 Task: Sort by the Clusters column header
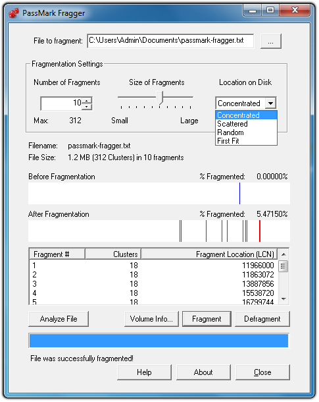click(x=113, y=254)
